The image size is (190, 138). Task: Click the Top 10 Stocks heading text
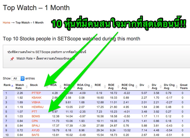72,39
